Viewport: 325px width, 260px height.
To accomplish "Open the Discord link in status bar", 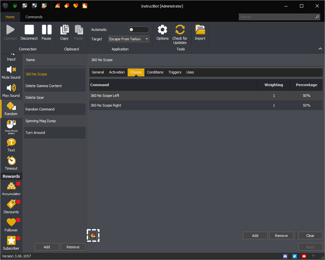I will (x=285, y=256).
